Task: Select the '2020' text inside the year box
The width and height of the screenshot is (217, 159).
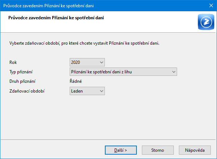Action: click(75, 62)
